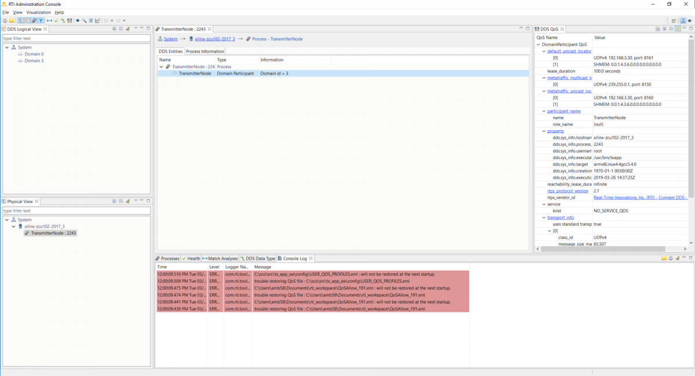Viewport: 695px width, 376px height.
Task: Open the File menu
Action: [x=5, y=12]
